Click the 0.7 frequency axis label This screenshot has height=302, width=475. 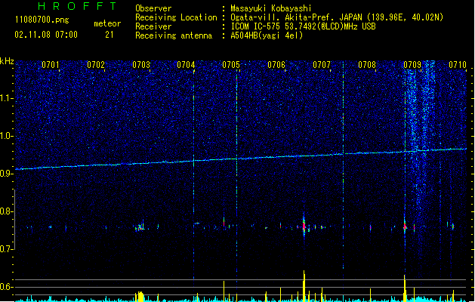click(x=6, y=249)
